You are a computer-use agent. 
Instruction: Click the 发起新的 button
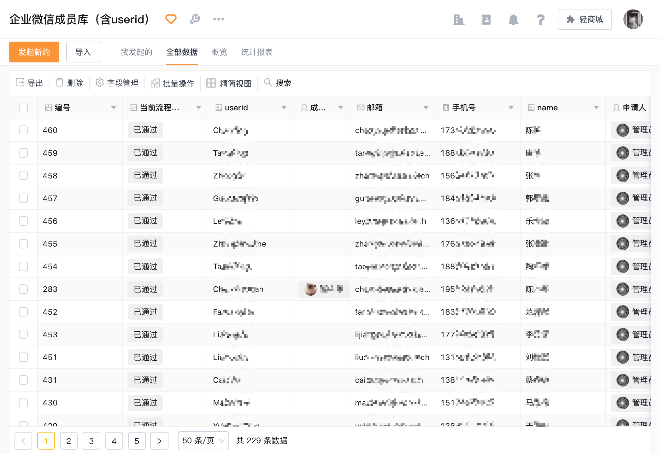(x=34, y=52)
